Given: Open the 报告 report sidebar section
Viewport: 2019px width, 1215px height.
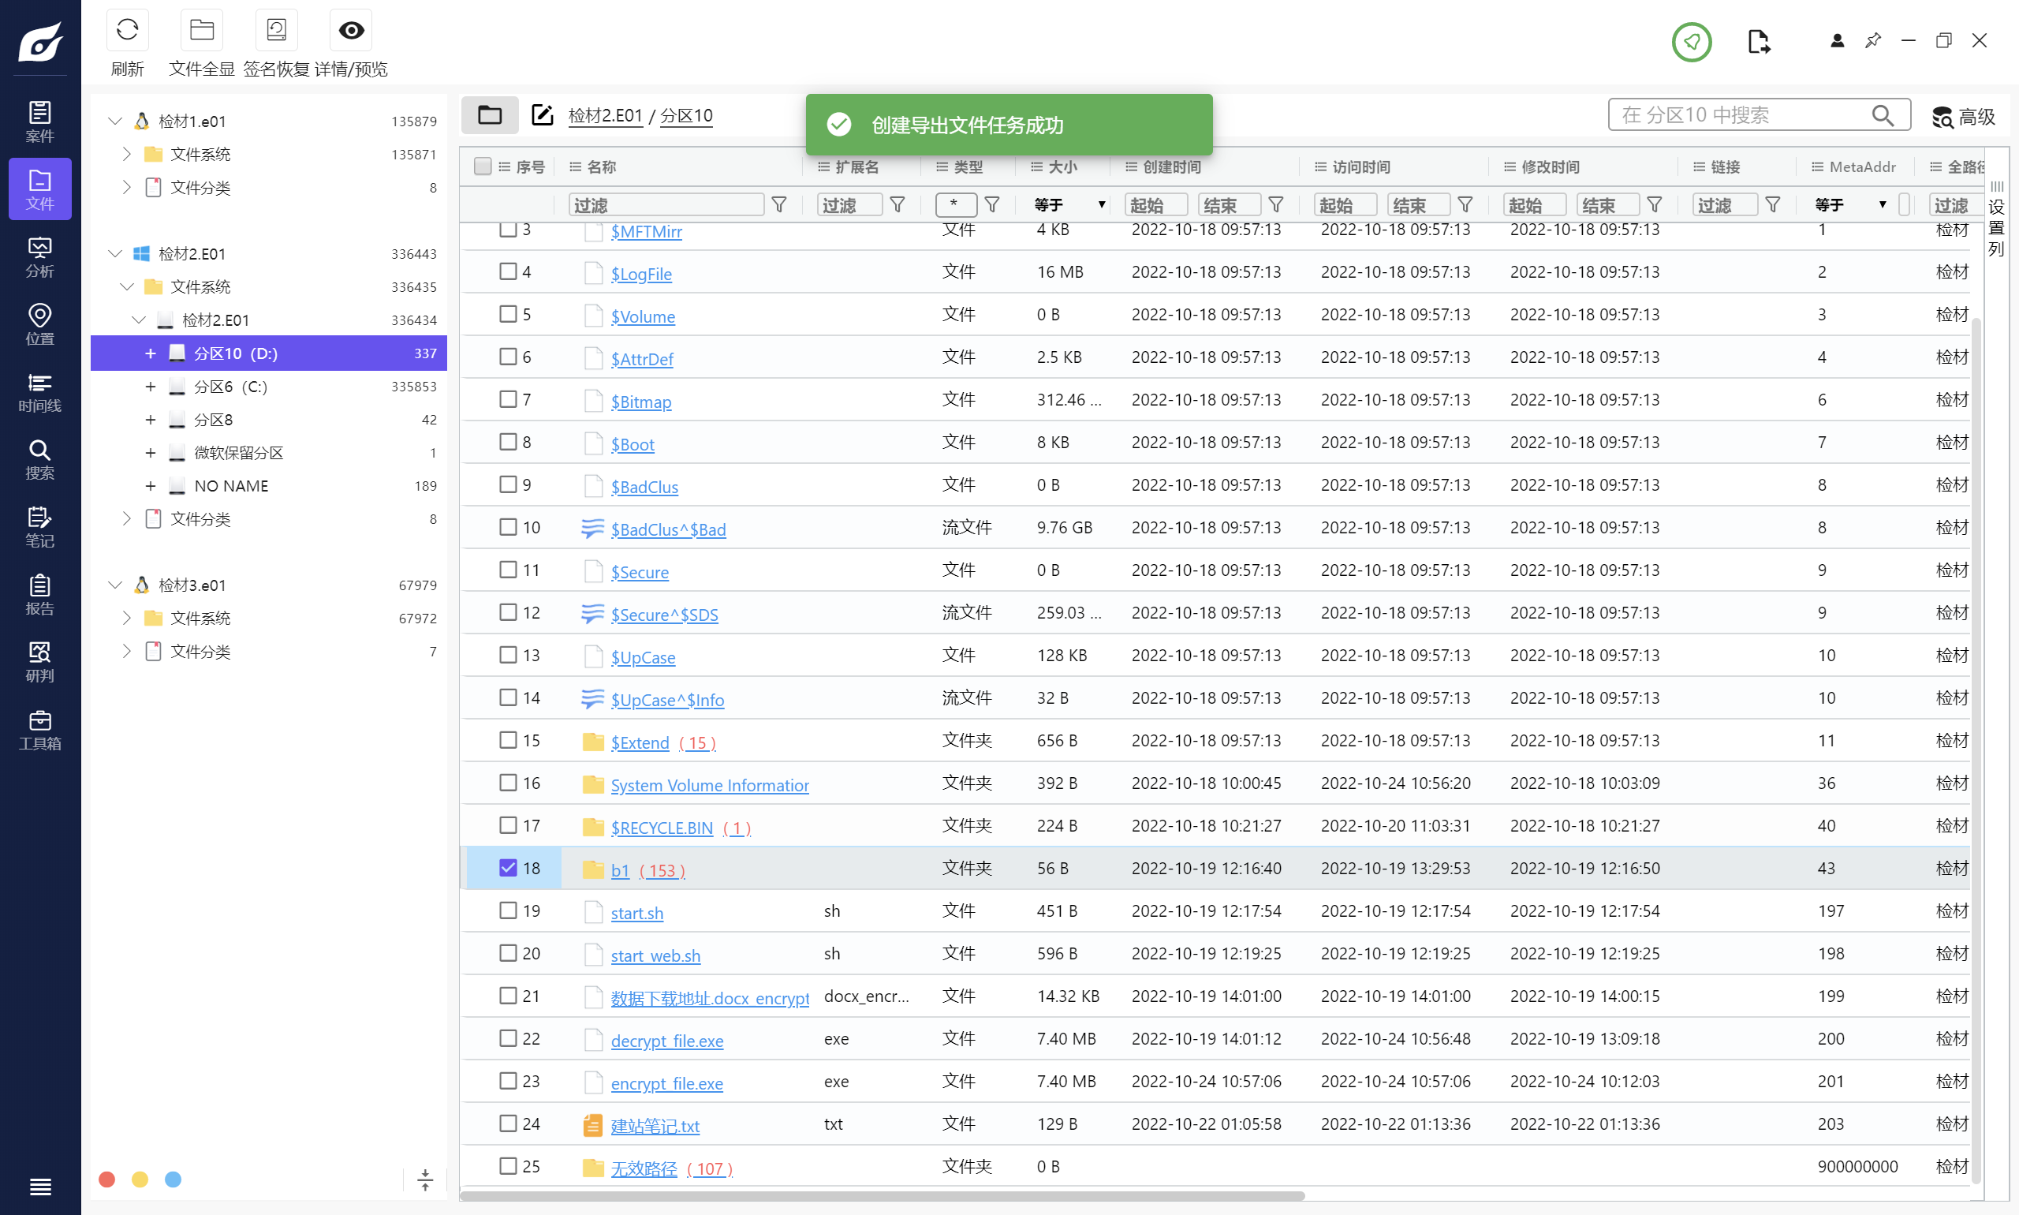Looking at the screenshot, I should click(40, 595).
